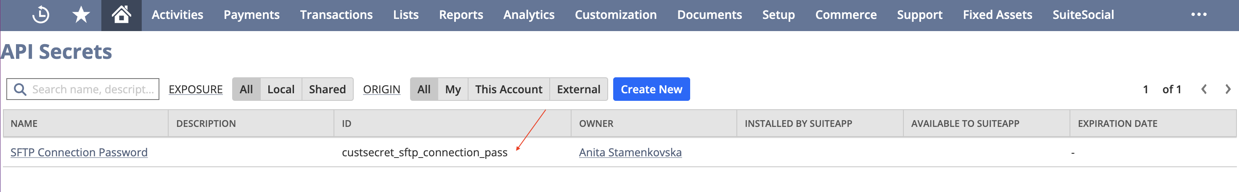Click the NAME column header
Viewport: 1239px width, 192px height.
86,124
